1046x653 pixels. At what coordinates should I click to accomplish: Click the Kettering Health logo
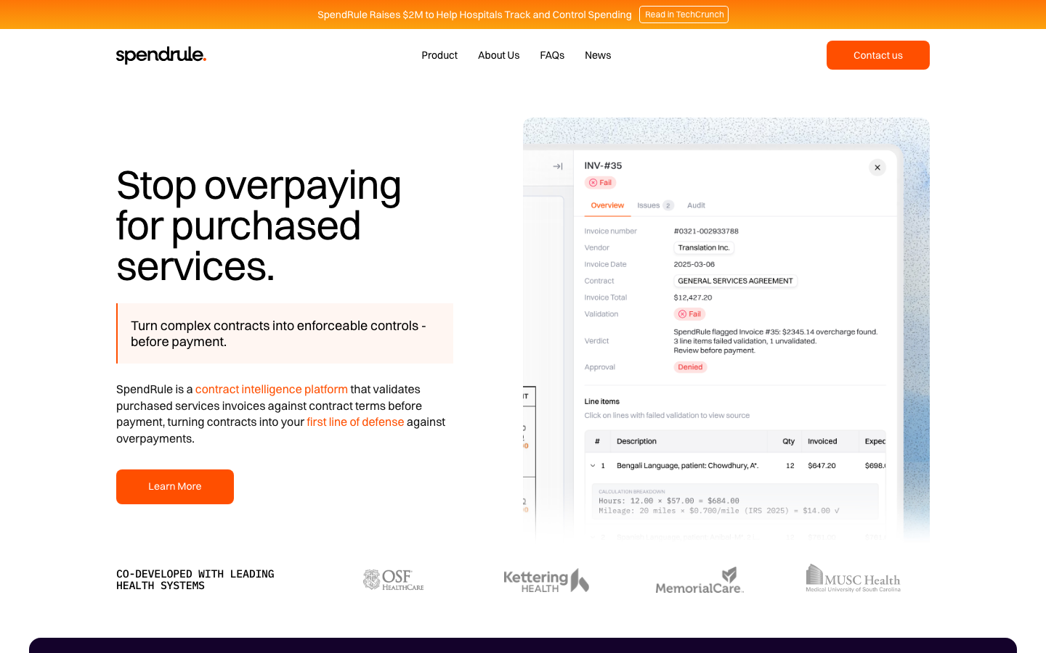[x=546, y=580]
